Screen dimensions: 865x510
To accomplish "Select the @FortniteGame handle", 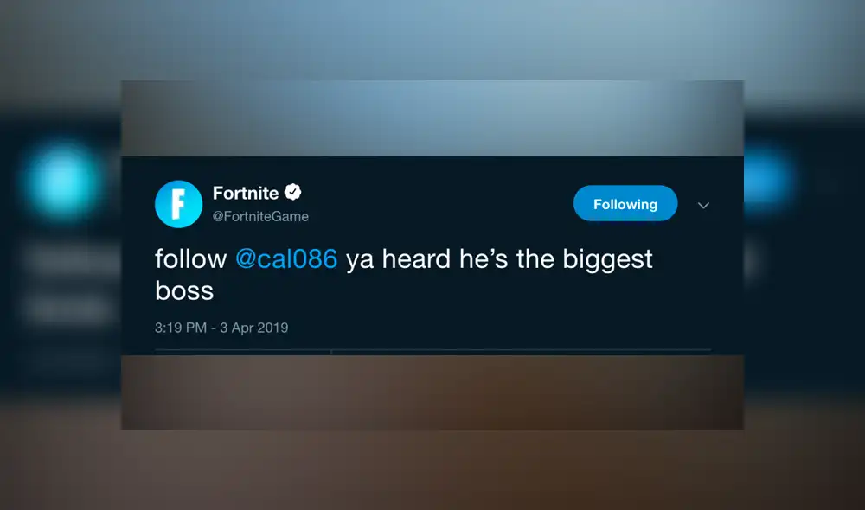I will click(x=259, y=216).
